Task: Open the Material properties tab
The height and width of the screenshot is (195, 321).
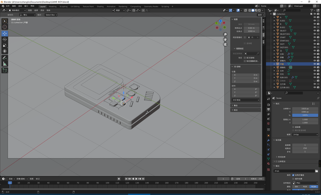Action: pyautogui.click(x=268, y=164)
